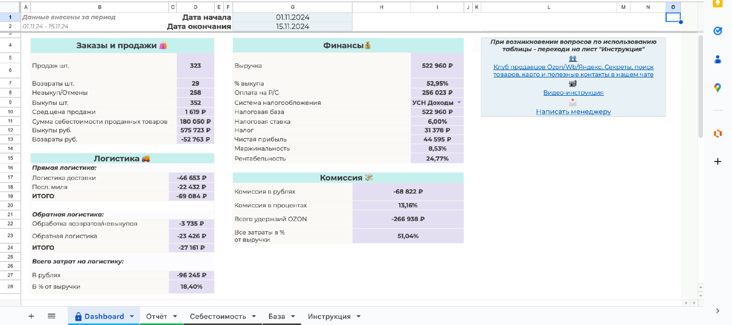Open the orange add-on icon in the side panel
Viewport: 732px width, 325px height.
[717, 133]
